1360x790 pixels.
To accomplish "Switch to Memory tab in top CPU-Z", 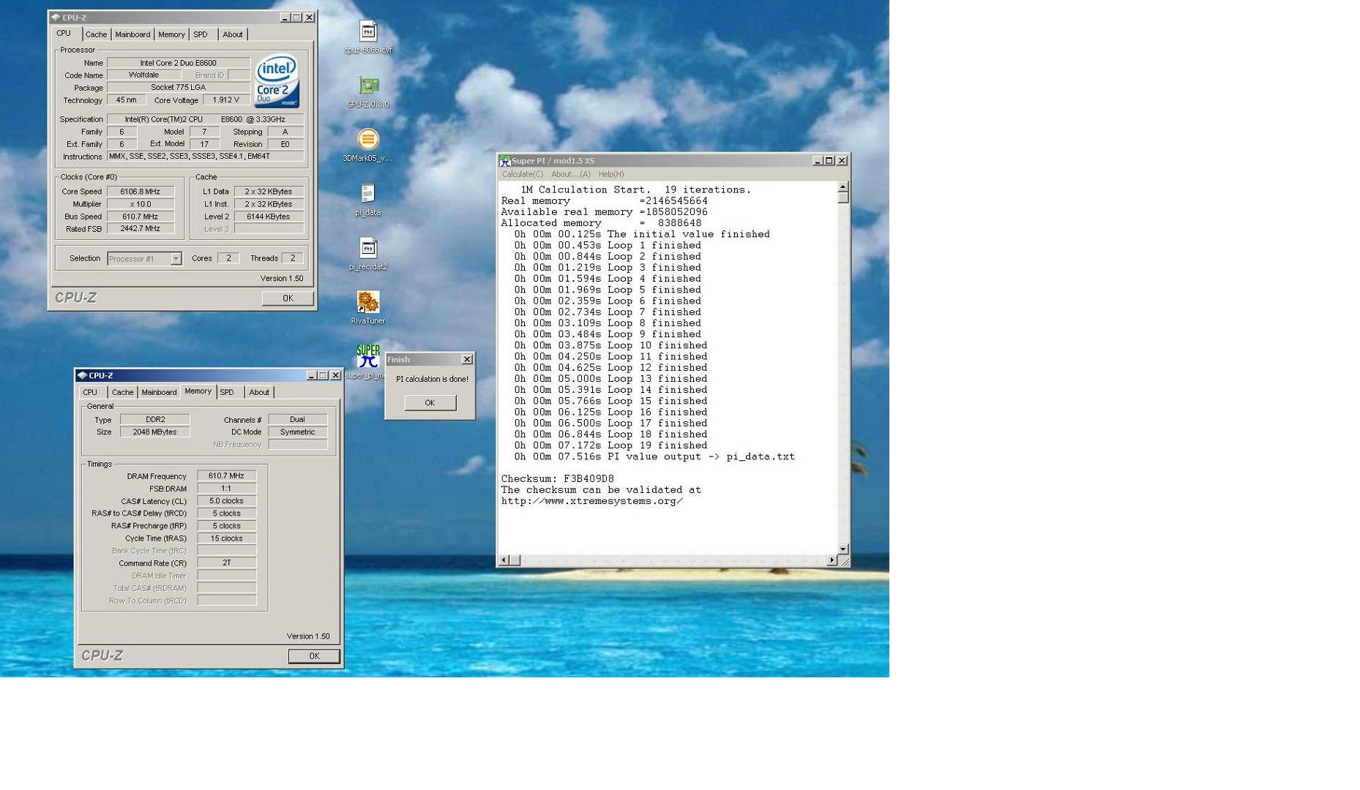I will [x=171, y=34].
